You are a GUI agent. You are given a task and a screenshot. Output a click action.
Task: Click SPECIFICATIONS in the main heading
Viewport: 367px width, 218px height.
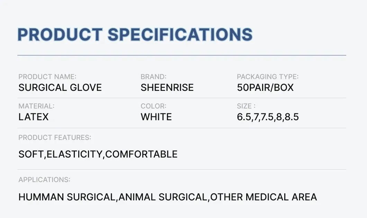coord(180,35)
